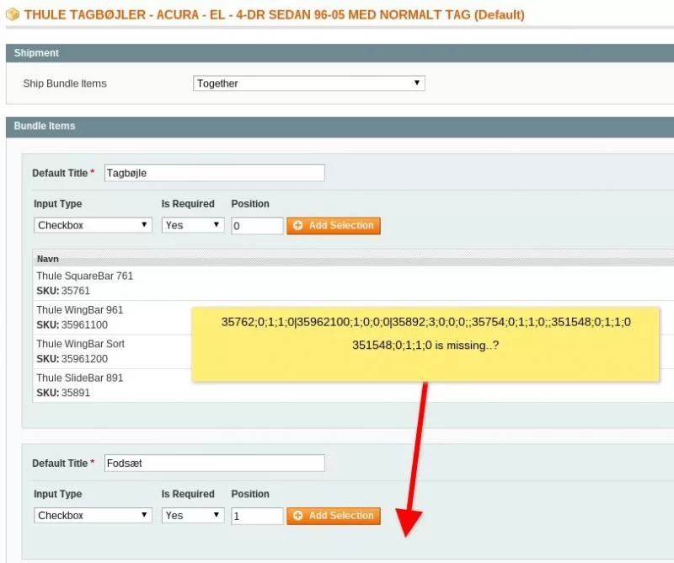Open Fodsæt Input Type Checkbox dropdown
This screenshot has width=674, height=563.
pyautogui.click(x=93, y=515)
